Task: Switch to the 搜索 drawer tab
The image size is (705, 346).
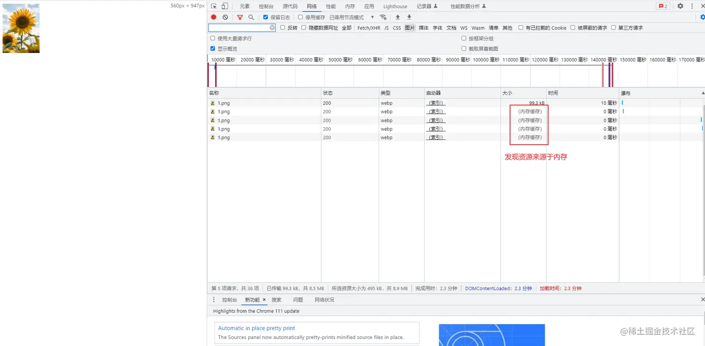Action: coord(276,300)
